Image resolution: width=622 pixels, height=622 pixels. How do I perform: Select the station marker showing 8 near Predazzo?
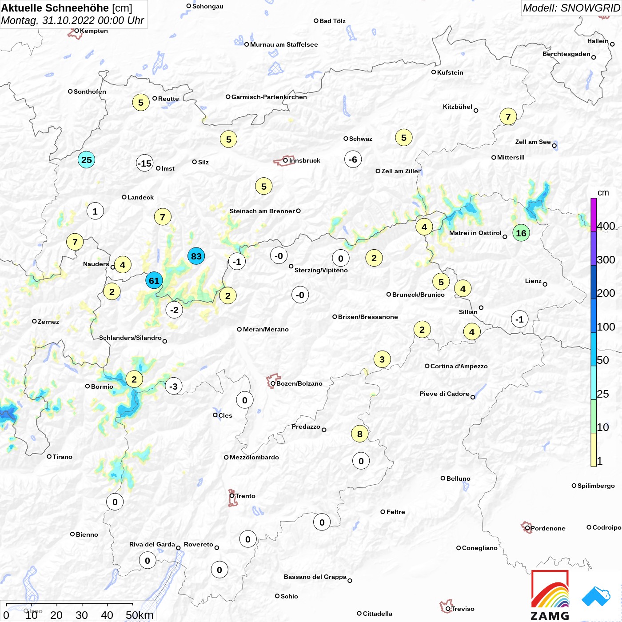(x=360, y=434)
